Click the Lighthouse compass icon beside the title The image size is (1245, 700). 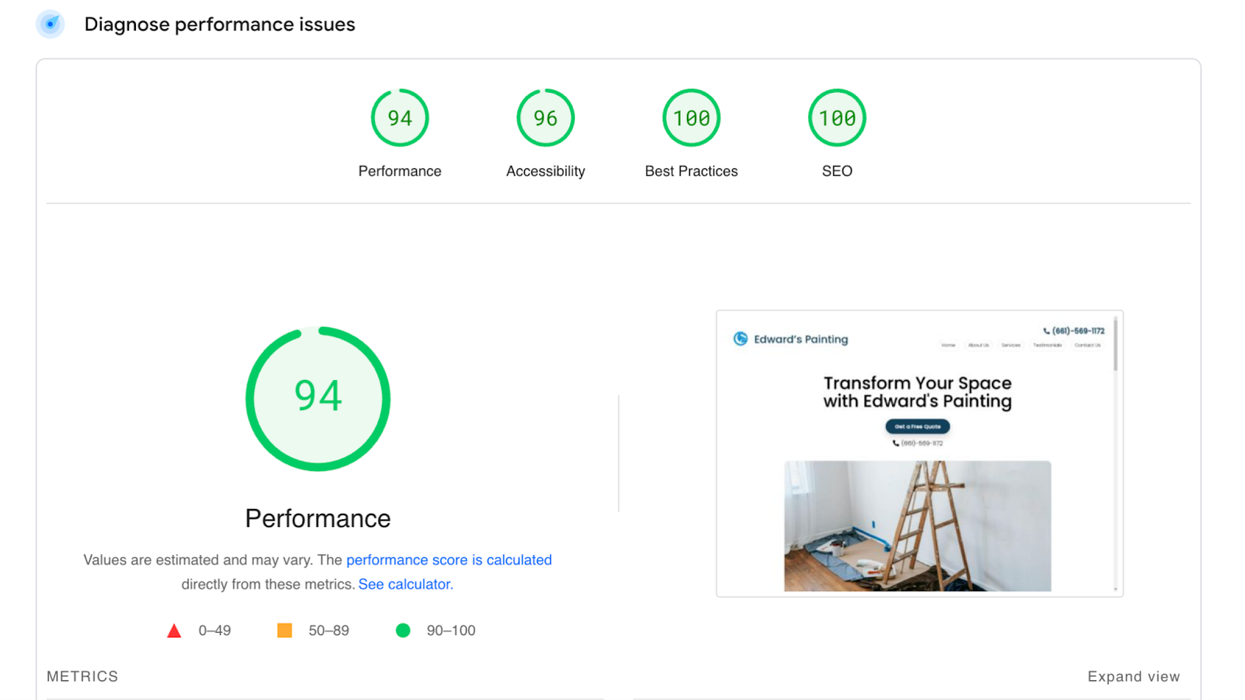point(50,24)
